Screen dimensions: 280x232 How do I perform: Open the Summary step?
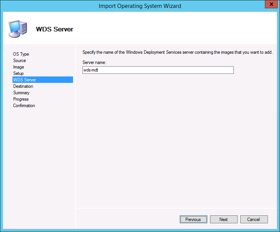click(x=21, y=93)
